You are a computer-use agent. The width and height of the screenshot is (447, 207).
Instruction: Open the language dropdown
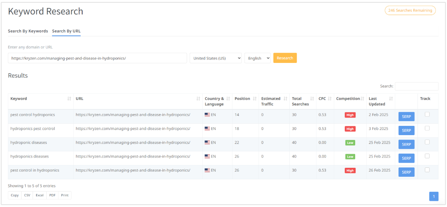click(257, 58)
